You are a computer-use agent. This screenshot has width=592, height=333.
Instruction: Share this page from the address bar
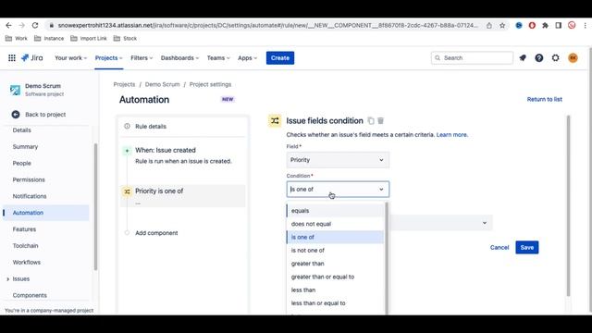[x=489, y=25]
